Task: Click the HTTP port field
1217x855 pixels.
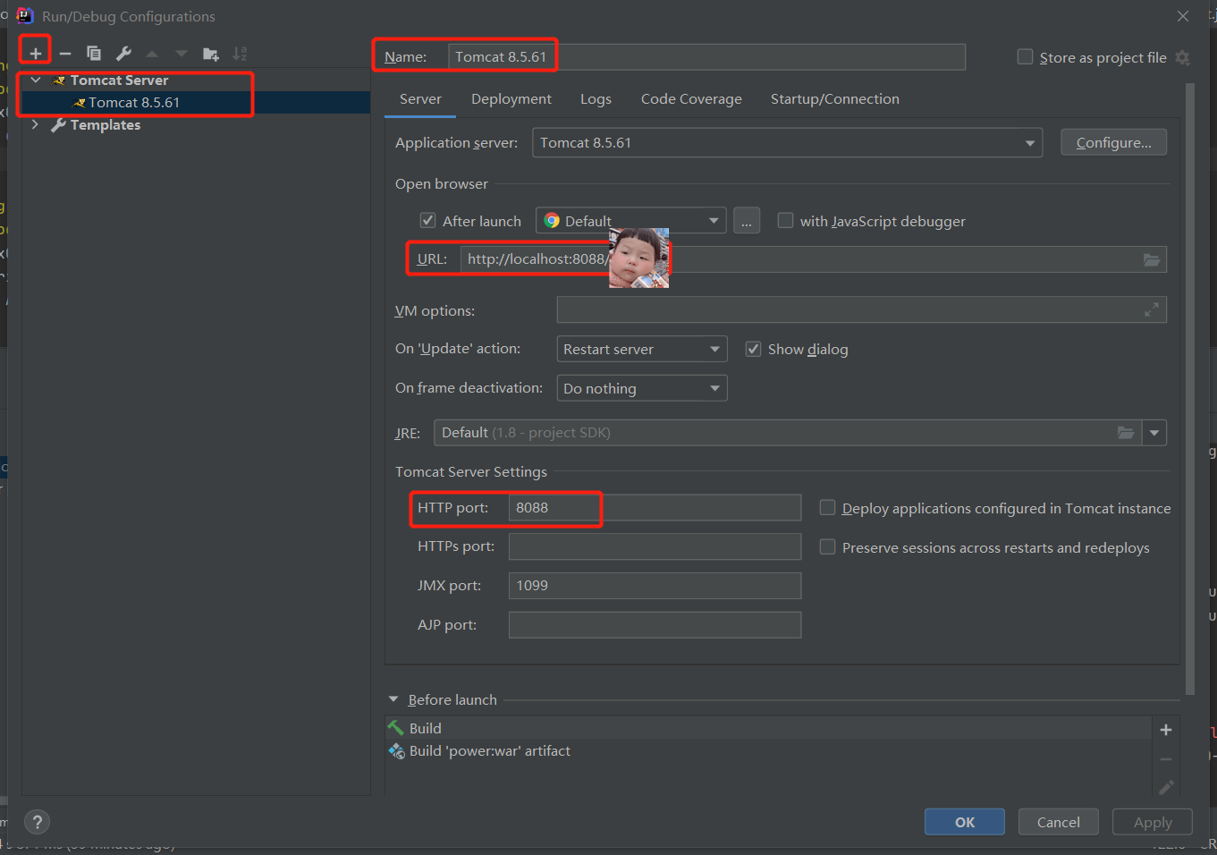Action: 655,508
